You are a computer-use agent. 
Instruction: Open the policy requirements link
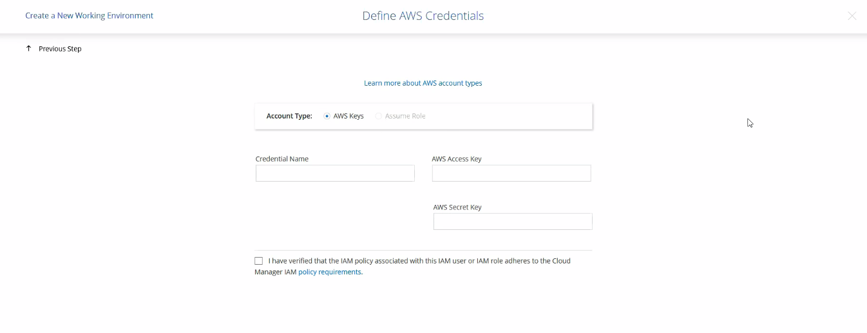click(330, 272)
